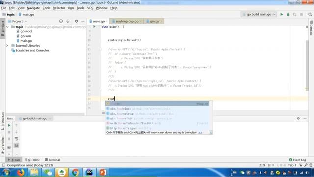The height and width of the screenshot is (177, 314).
Task: Click the UTF-8 encoding selector
Action: pyautogui.click(x=281, y=165)
